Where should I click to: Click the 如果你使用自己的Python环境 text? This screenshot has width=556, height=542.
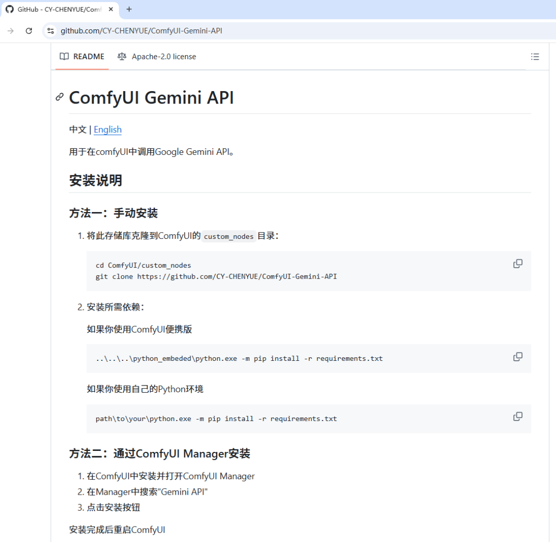[x=145, y=389]
